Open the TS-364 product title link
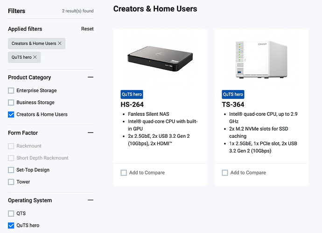This screenshot has height=233, width=322. pos(233,105)
